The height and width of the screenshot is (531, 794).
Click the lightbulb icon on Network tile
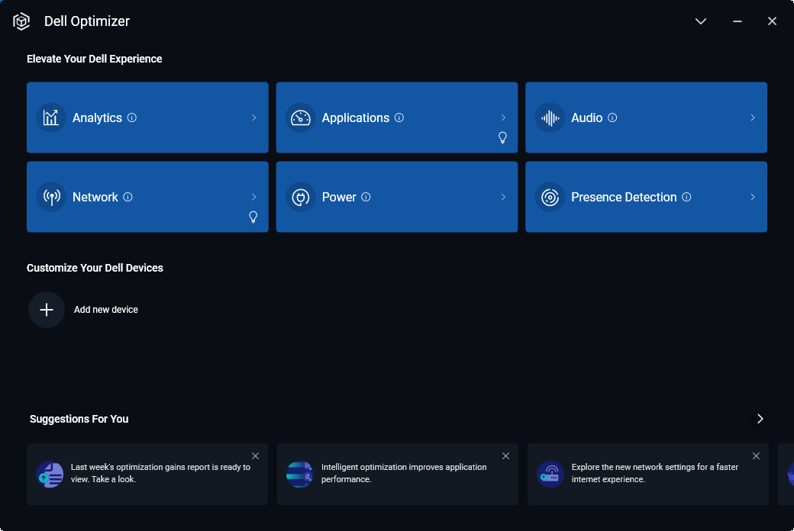click(253, 217)
